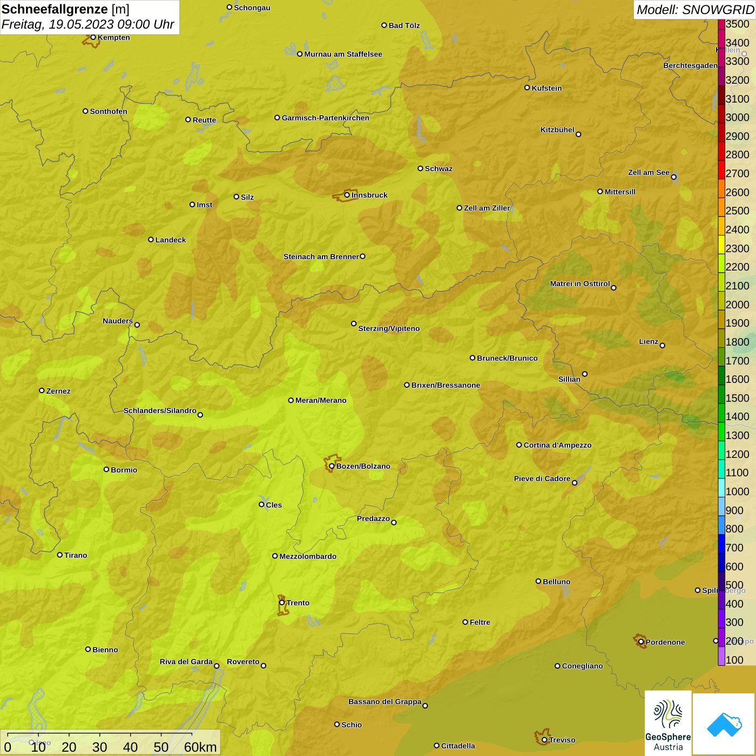
Task: Click the 60km scale bar label
Action: (x=200, y=747)
